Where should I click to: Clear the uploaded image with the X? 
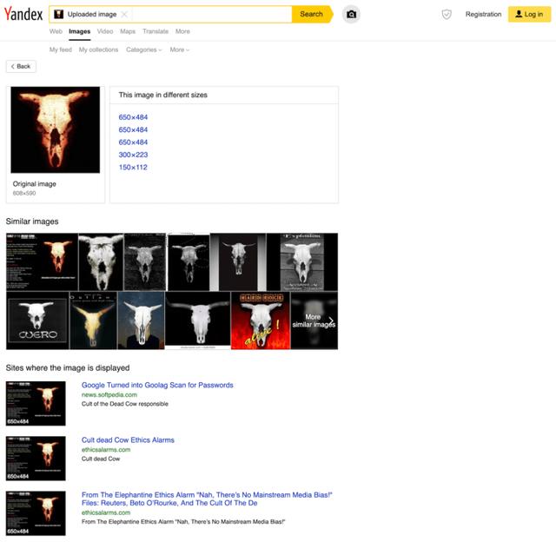coord(124,14)
